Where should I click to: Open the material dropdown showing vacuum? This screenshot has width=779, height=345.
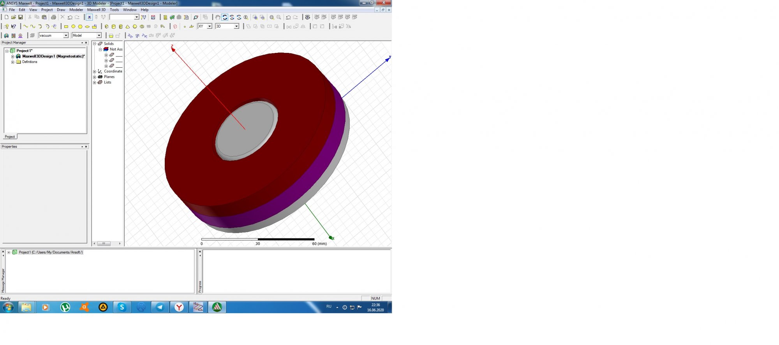[x=54, y=35]
